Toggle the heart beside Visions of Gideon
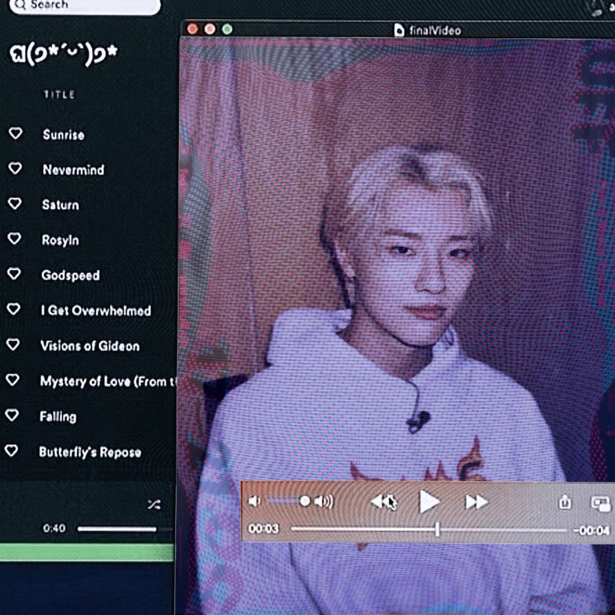The height and width of the screenshot is (615, 615). (x=13, y=344)
